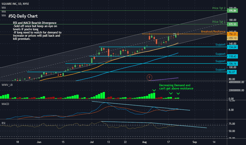
Task: Select the first MA indicator label
Action: (x=4, y=8)
